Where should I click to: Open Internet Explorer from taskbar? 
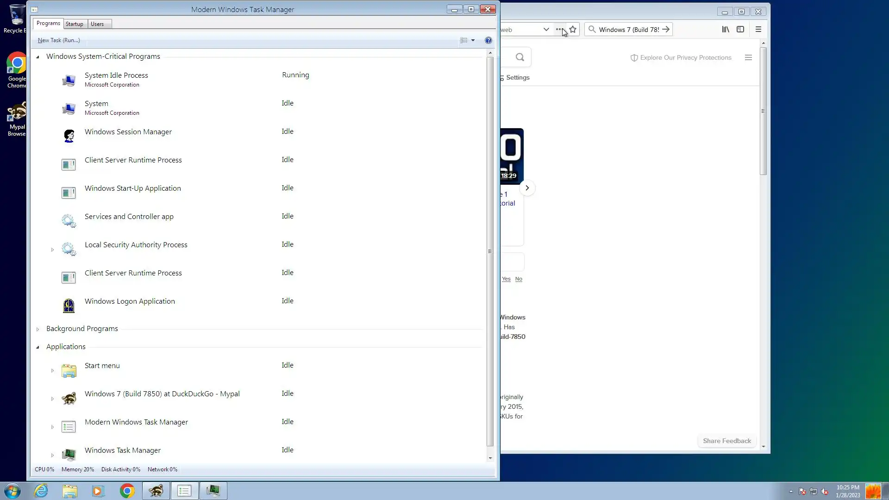tap(41, 491)
